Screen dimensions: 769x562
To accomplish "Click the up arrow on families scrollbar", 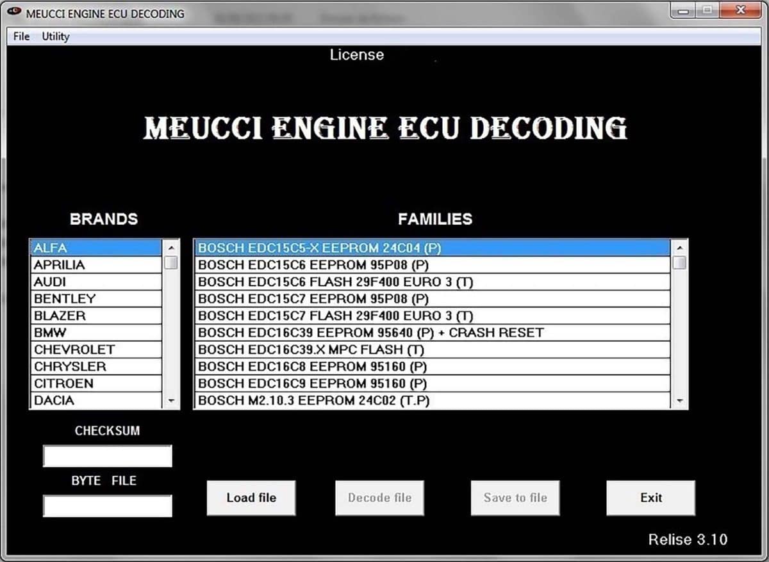I will pos(678,247).
